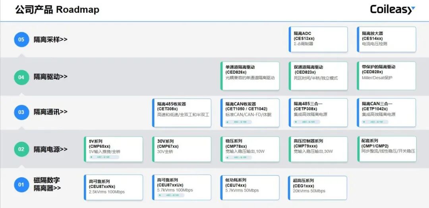Select the 隔离485三合一 (CETP308x) card
The height and width of the screenshot is (208, 429).
point(318,113)
